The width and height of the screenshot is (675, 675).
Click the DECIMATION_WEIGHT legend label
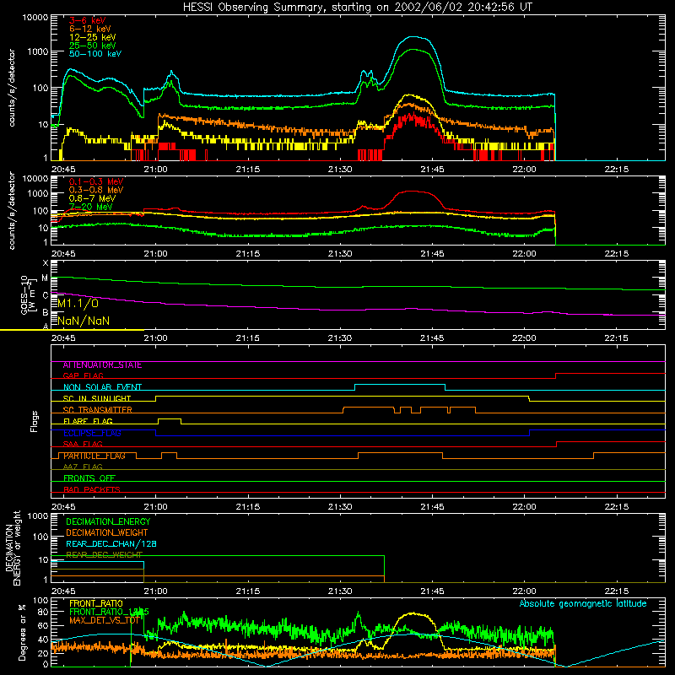pos(107,532)
